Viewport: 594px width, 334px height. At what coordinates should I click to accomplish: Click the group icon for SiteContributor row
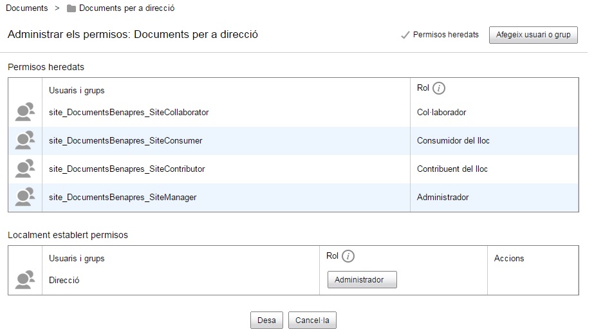tap(25, 169)
